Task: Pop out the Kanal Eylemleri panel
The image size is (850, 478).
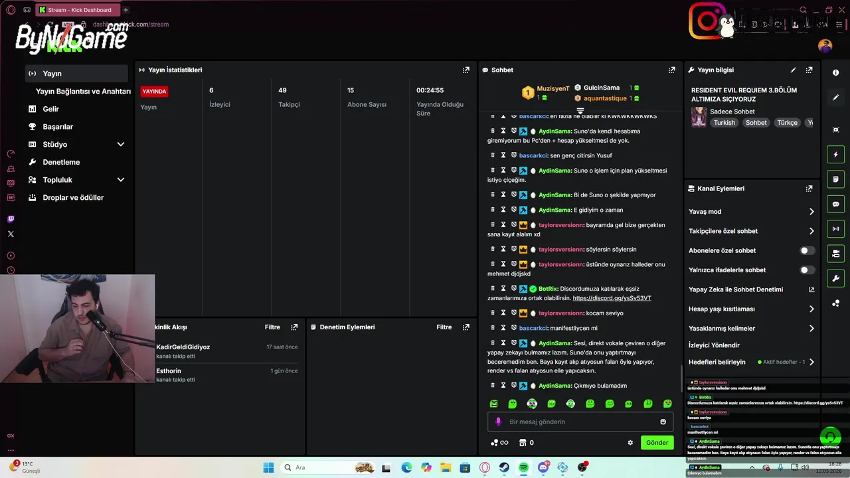Action: tap(809, 189)
